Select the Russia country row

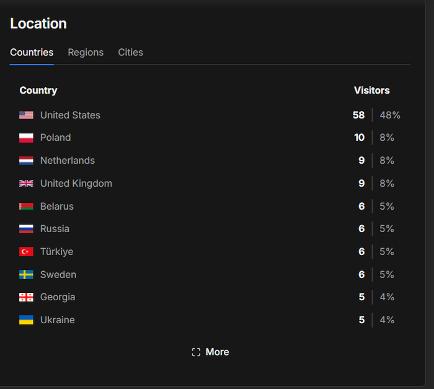[210, 229]
